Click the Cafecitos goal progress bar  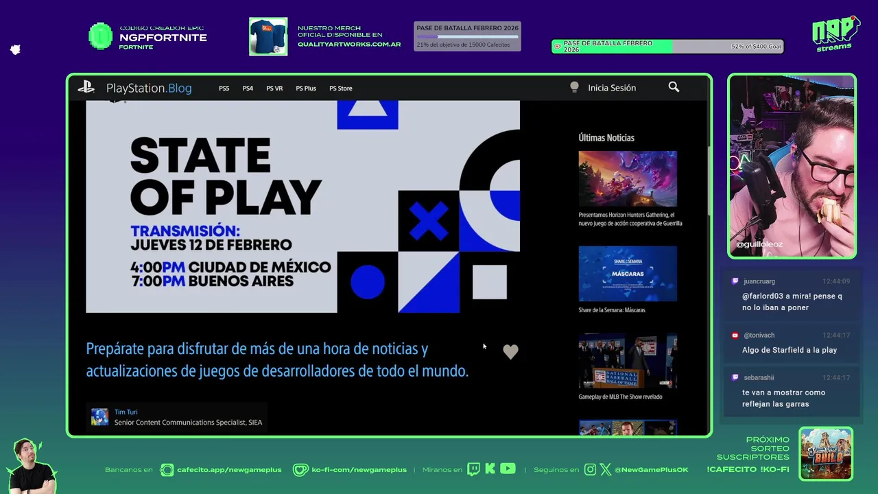click(467, 36)
